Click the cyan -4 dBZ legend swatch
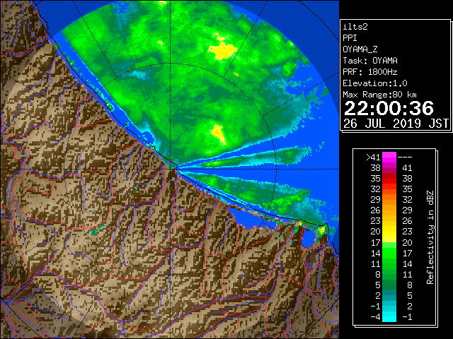Image resolution: width=453 pixels, height=339 pixels. tap(389, 317)
